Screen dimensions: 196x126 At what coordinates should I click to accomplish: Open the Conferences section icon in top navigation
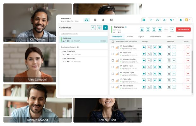point(87,20)
